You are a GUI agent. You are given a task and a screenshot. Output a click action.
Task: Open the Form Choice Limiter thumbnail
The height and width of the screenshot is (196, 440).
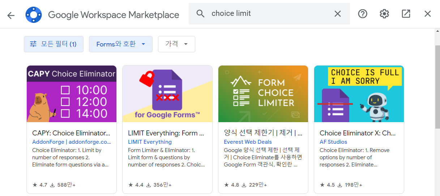coord(263,94)
